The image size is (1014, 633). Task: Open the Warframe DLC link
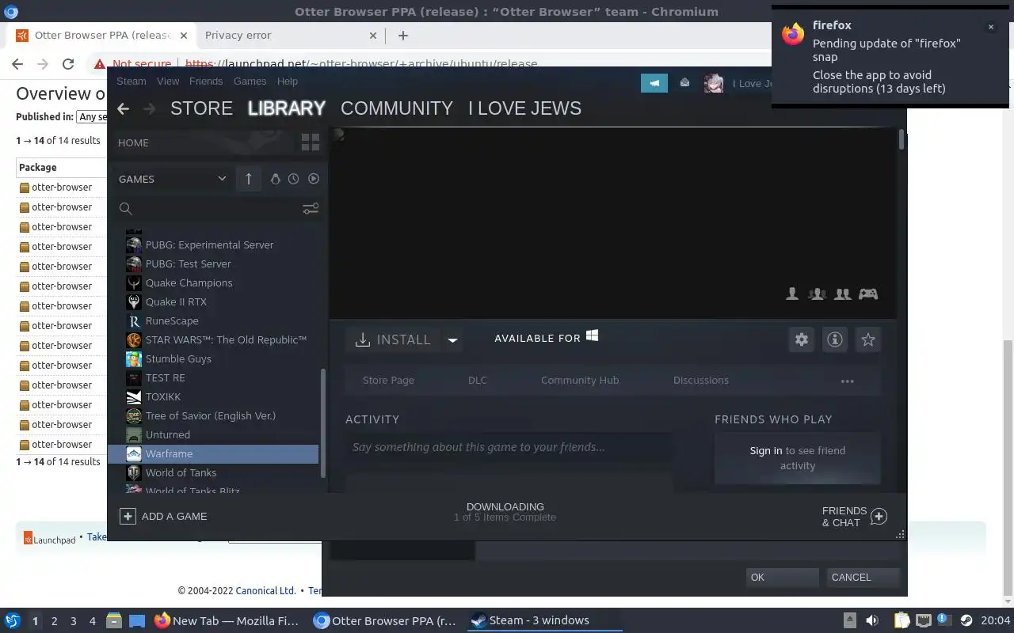click(x=478, y=381)
